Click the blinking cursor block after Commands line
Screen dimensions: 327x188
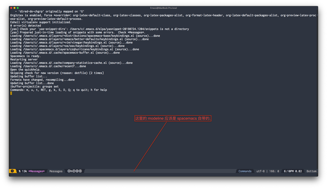10,93
